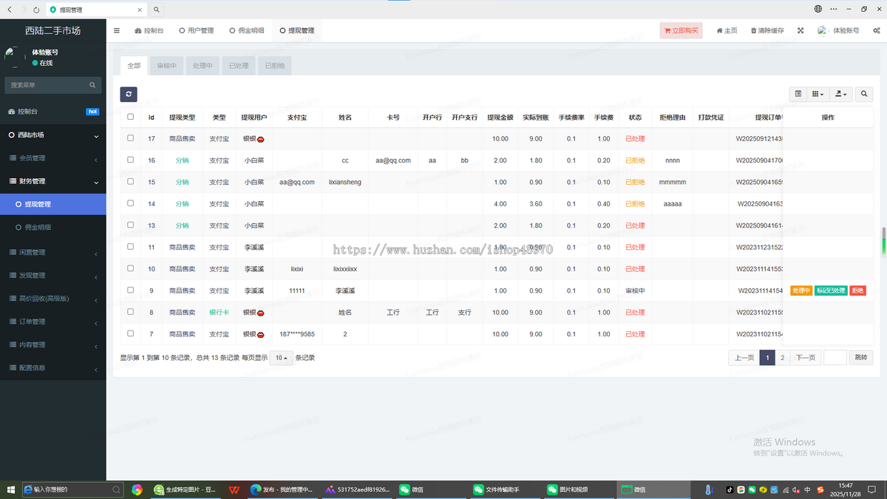This screenshot has height=499, width=887.
Task: Switch to the 处理中 filter tab
Action: pyautogui.click(x=203, y=66)
